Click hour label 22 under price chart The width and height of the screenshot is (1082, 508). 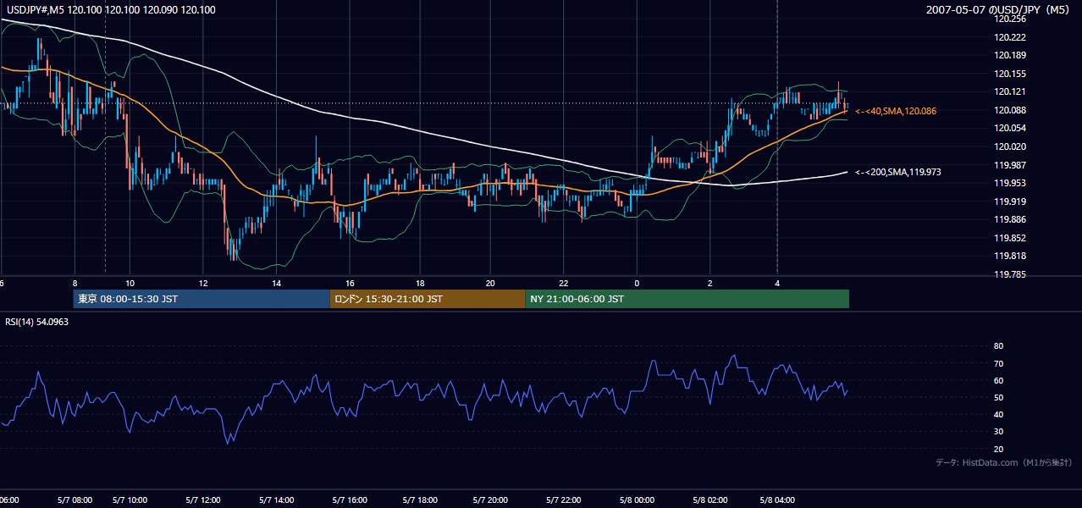564,283
